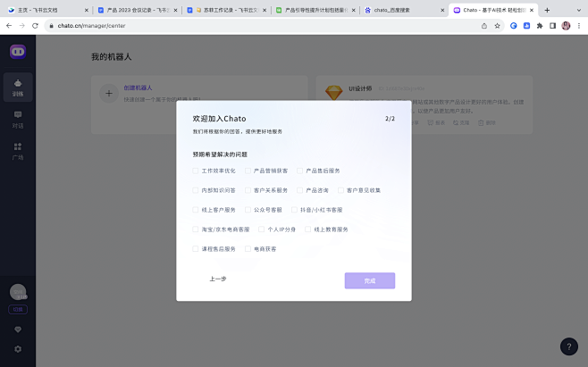The width and height of the screenshot is (588, 367).
Task: Click the 切换 button under the avatar
Action: pos(18,309)
